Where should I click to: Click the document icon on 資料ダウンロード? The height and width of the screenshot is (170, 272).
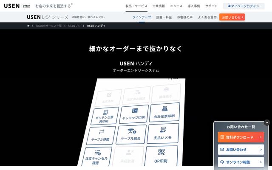(x=222, y=137)
